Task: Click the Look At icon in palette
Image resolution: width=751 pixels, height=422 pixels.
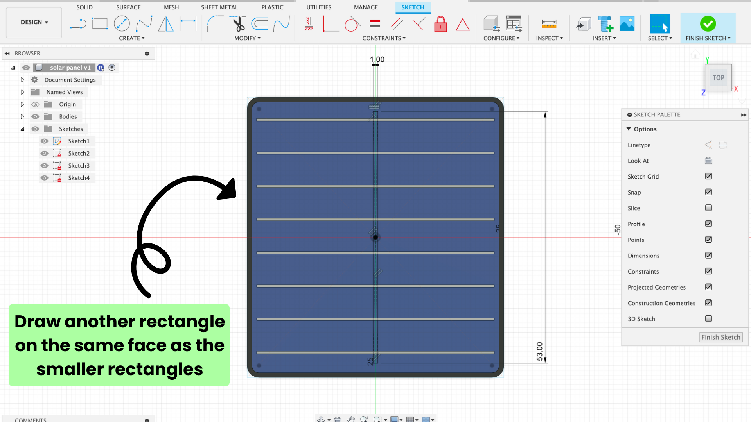Action: pos(708,161)
